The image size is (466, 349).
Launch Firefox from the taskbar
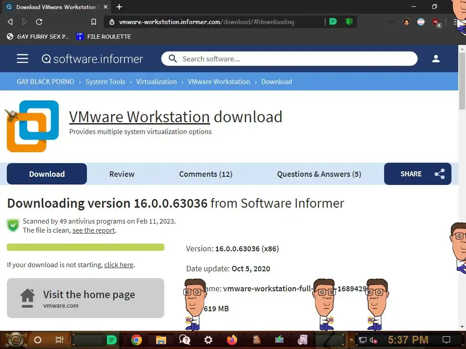[232, 340]
